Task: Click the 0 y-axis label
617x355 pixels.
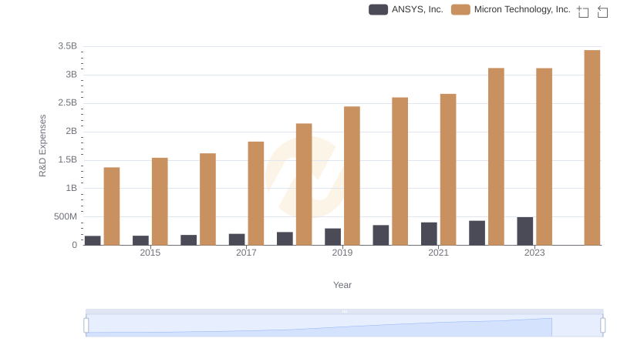Action: coord(74,245)
